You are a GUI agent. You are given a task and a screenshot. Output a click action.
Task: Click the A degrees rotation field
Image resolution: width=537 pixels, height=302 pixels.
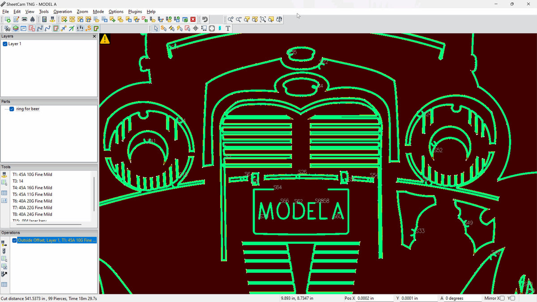click(464, 298)
